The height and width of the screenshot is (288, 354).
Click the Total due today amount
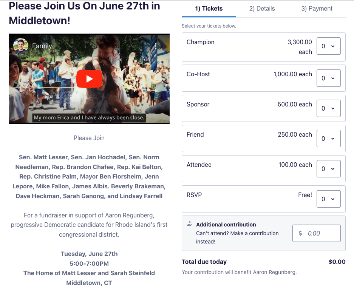coord(337,262)
